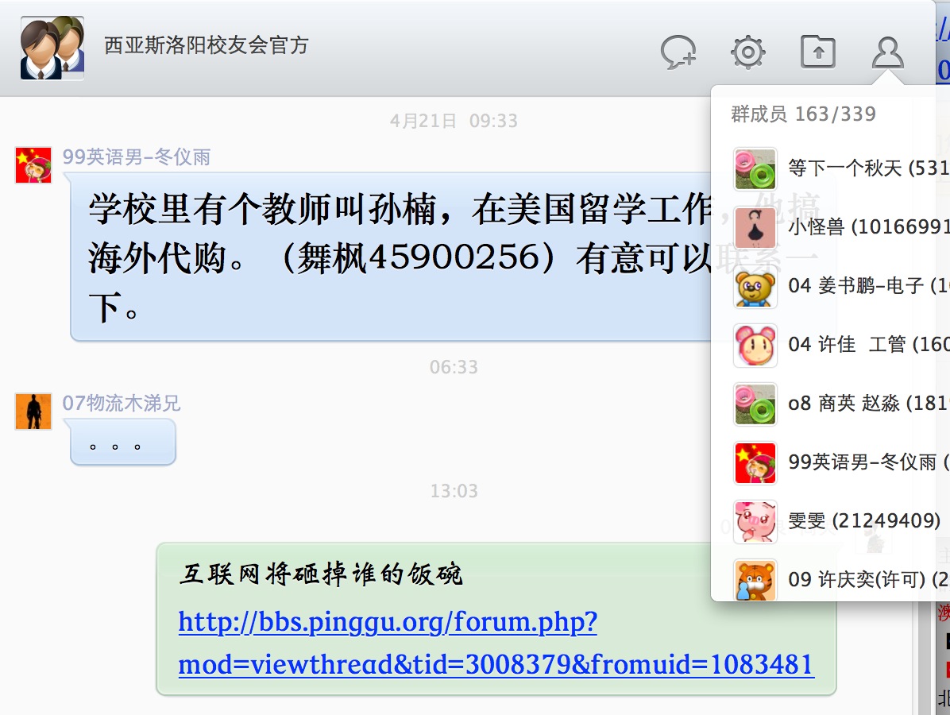Click sender name 99英语男-冬仪雨 above message
Viewport: 950px width, 715px height.
[x=137, y=157]
